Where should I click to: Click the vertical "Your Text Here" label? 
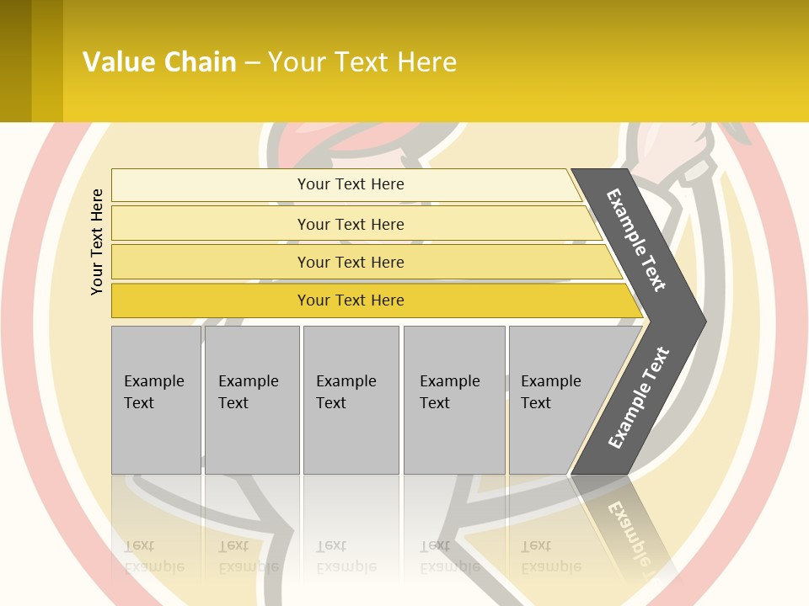click(x=98, y=242)
